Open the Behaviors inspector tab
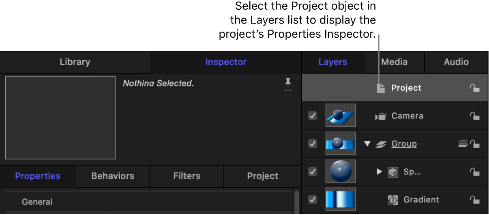The image size is (489, 215). pos(113,176)
